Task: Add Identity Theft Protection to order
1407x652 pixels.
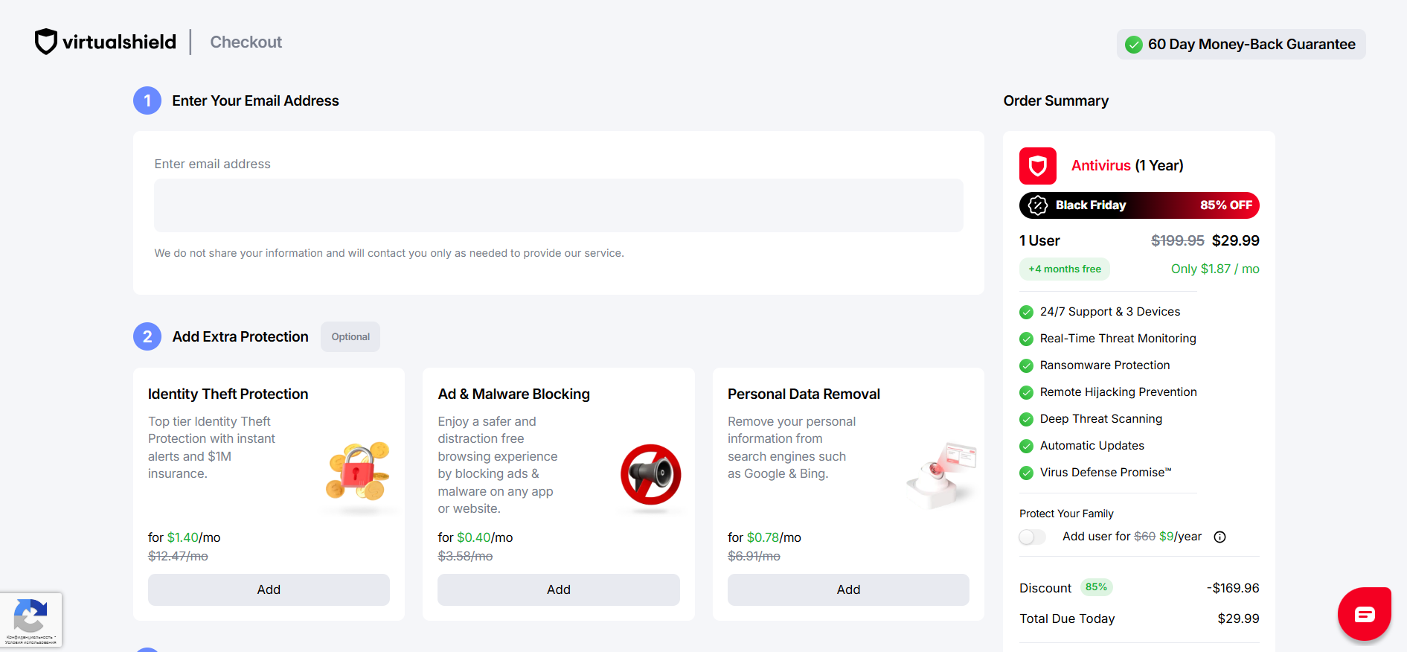Action: (x=269, y=589)
